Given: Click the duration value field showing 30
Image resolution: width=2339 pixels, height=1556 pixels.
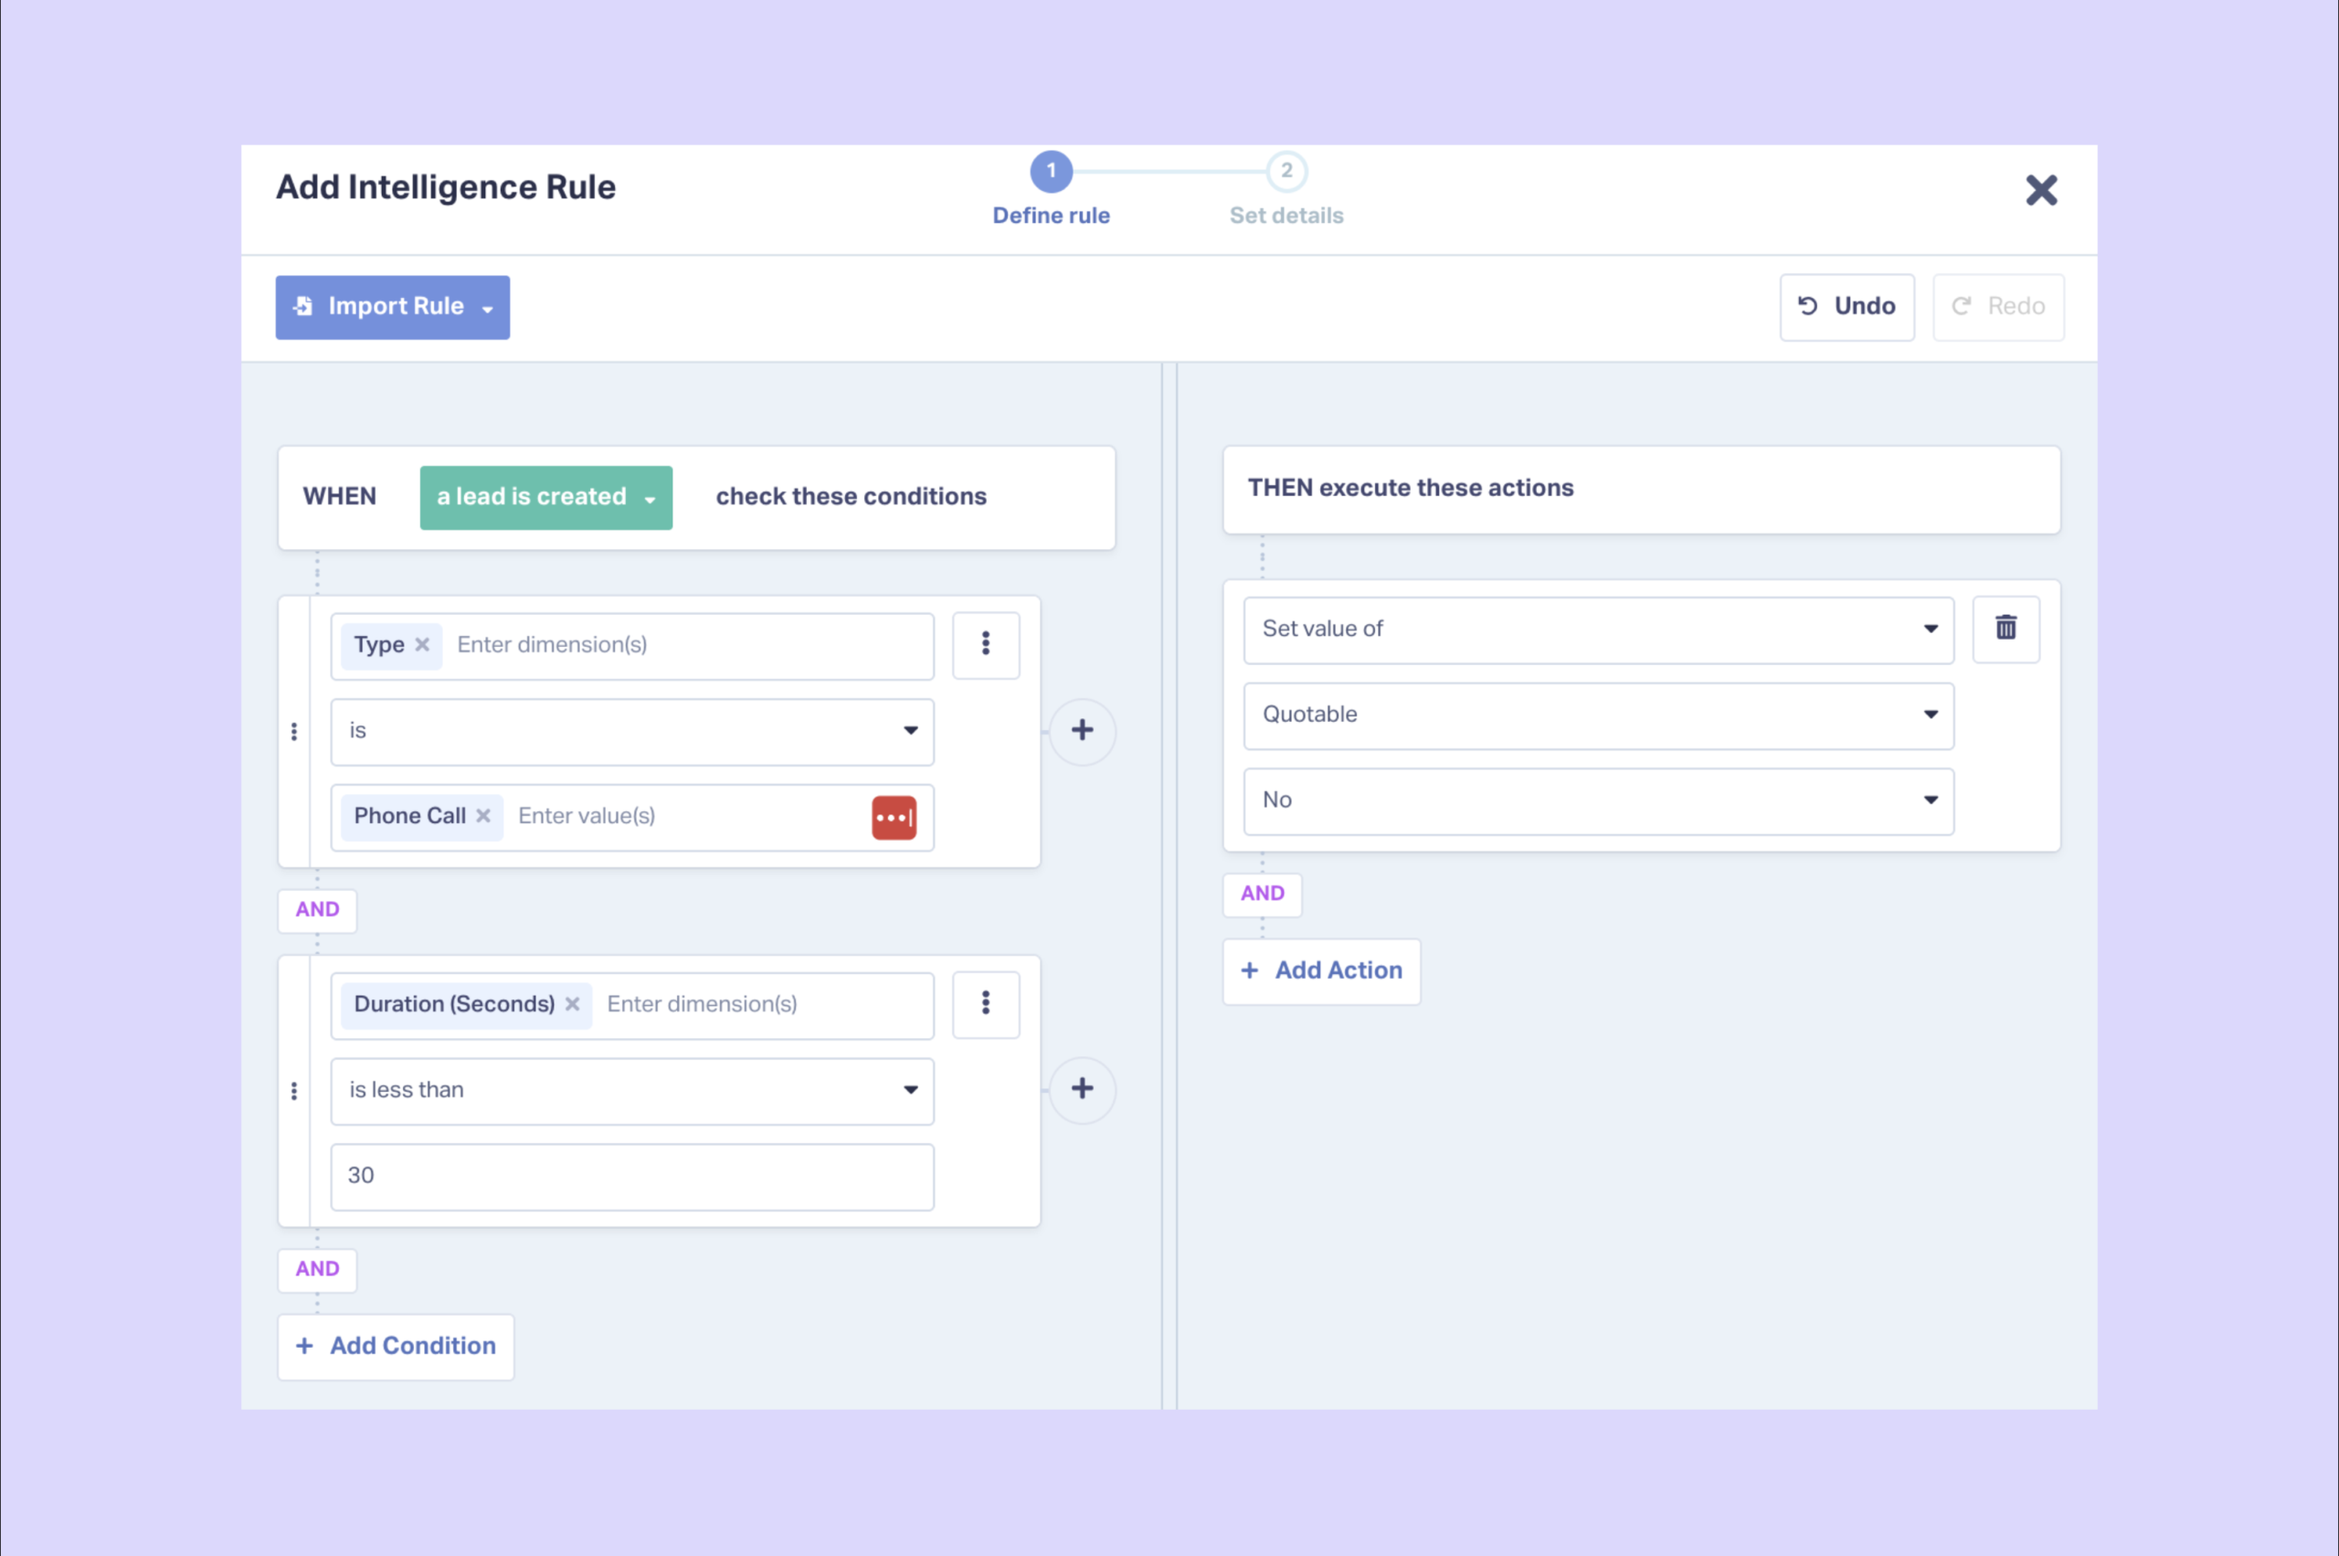Looking at the screenshot, I should (x=632, y=1176).
